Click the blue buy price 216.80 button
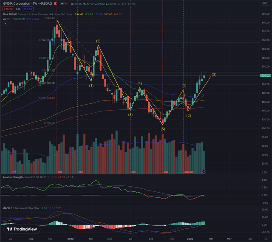This screenshot has height=242, width=272. 28,9
